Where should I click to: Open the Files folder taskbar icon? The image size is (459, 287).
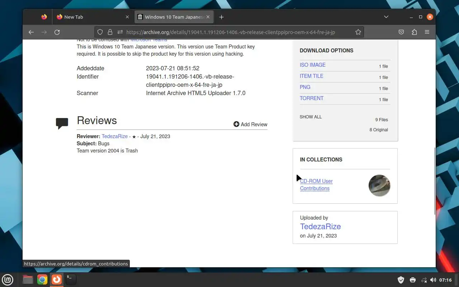(x=28, y=279)
